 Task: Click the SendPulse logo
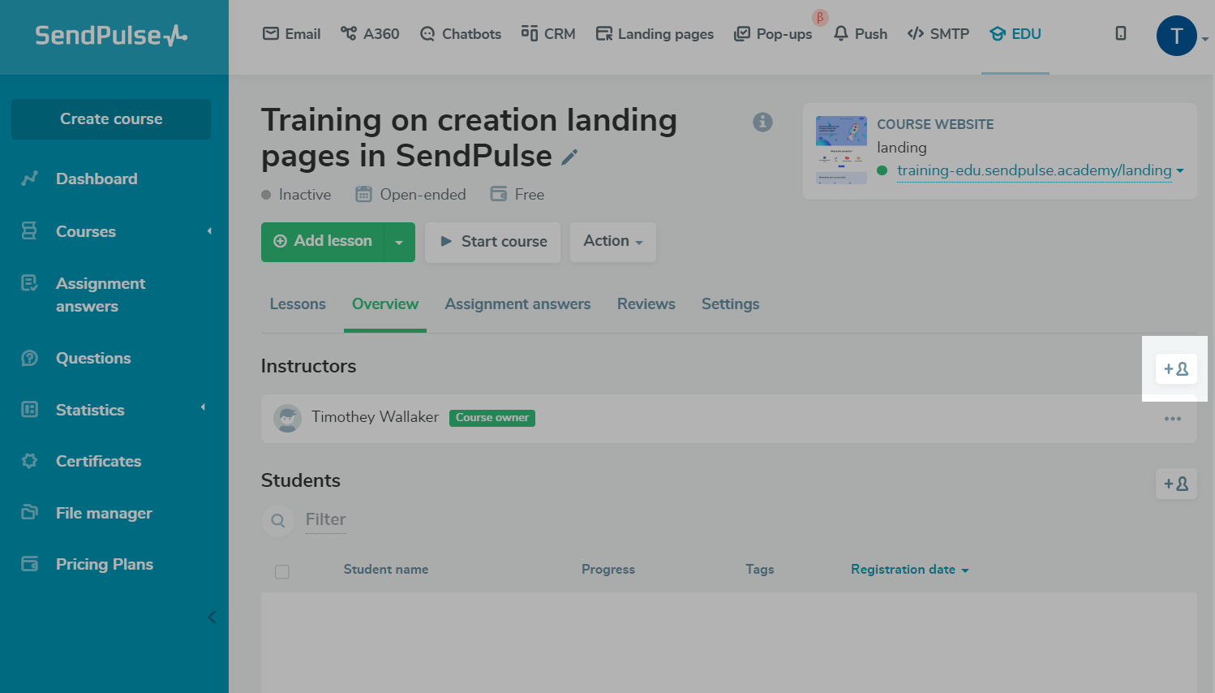pos(111,36)
